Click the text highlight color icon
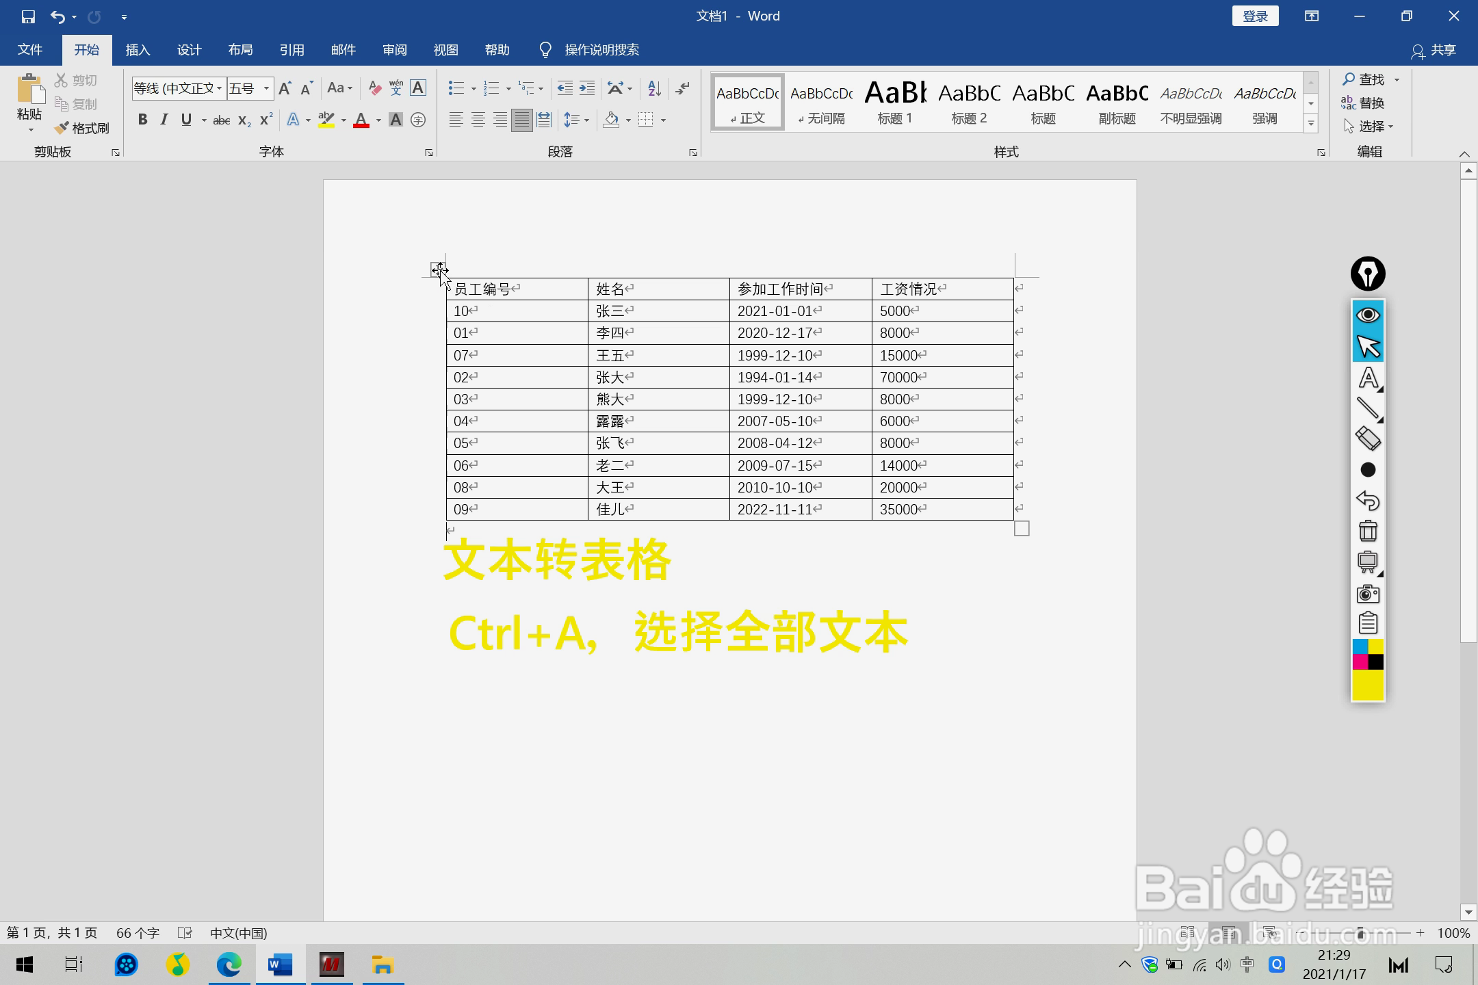The image size is (1478, 985). (327, 120)
